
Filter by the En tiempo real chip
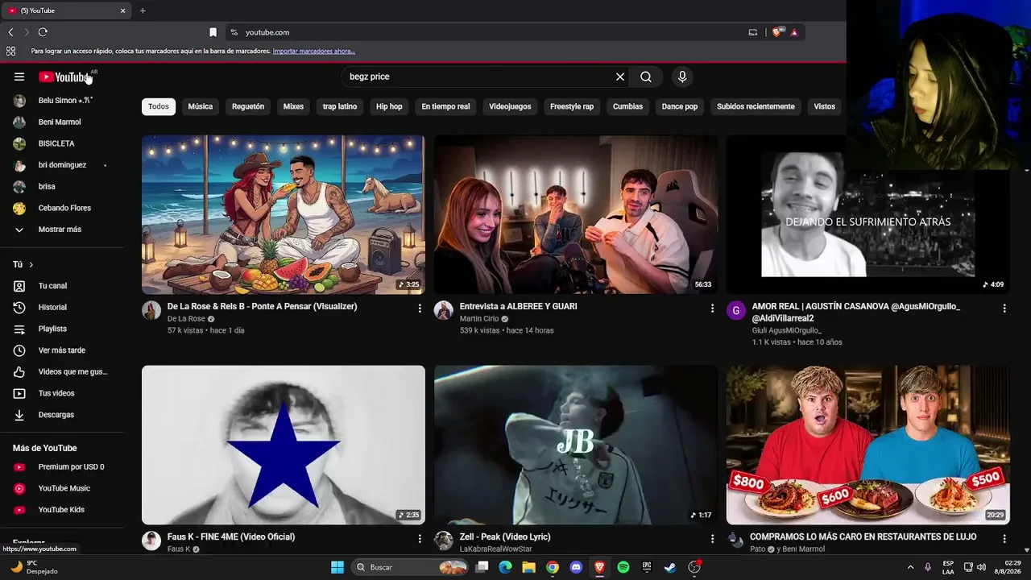point(445,106)
